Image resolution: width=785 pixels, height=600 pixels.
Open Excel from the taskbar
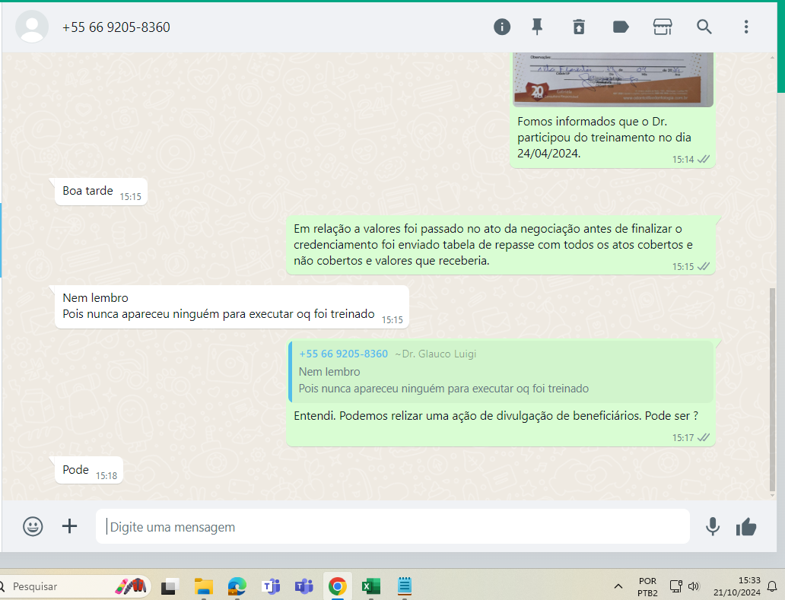370,586
